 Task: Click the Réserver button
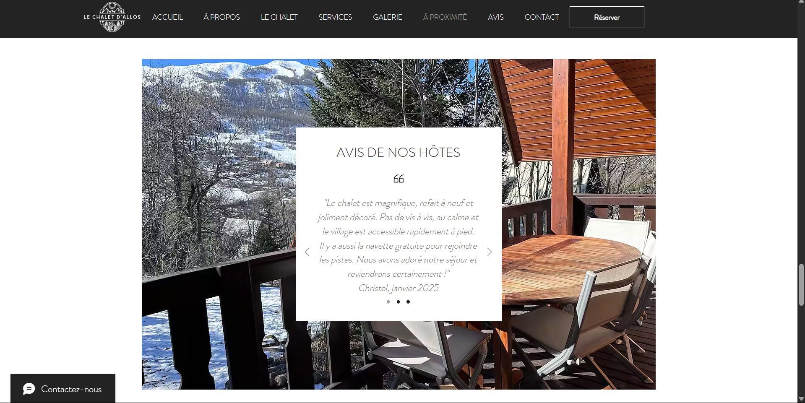pos(607,17)
